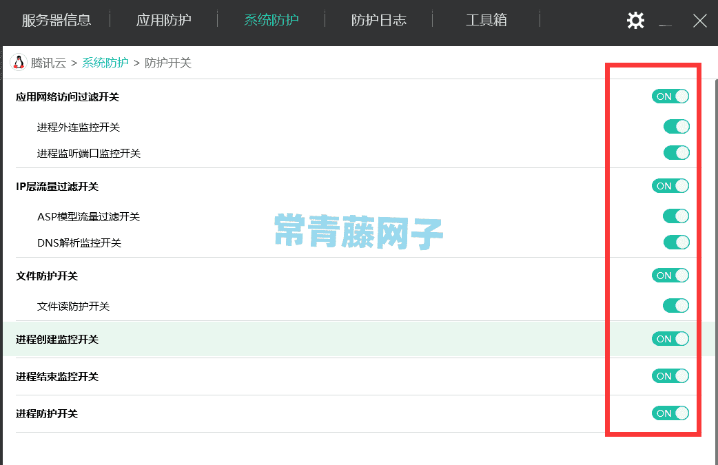Select the 进程结束监控开关 label
Screen dimensions: 718x465
point(57,377)
